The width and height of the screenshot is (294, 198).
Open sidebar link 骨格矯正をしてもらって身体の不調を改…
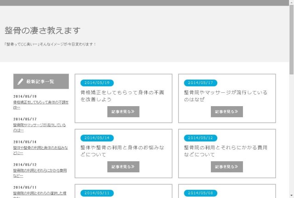(x=41, y=105)
